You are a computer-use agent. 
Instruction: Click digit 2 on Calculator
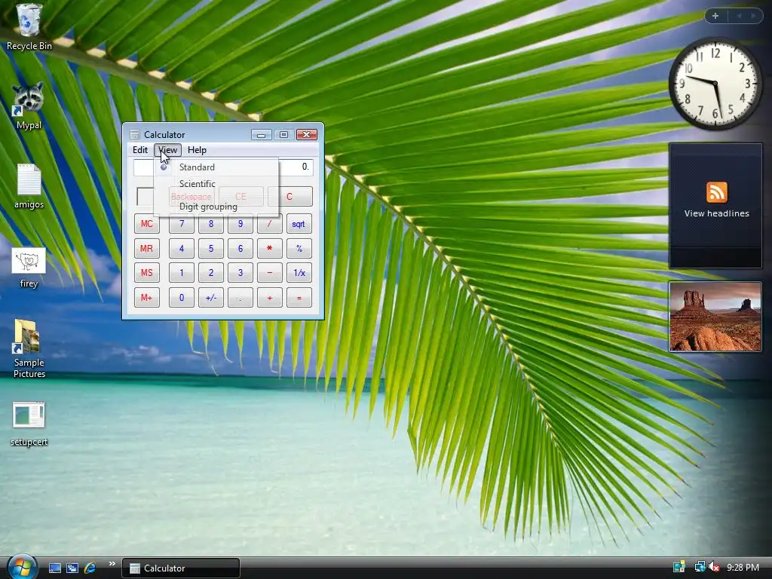[x=211, y=273]
